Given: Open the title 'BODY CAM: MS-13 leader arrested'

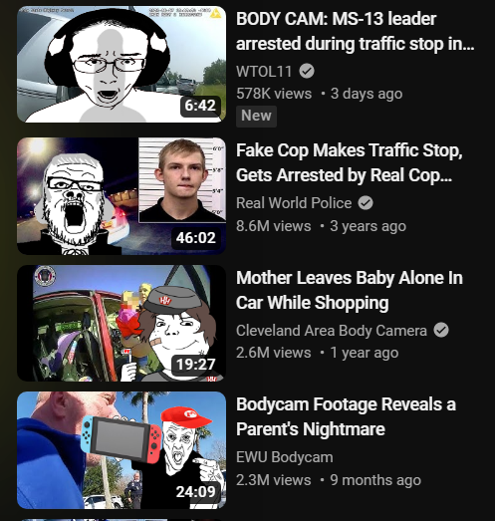Looking at the screenshot, I should [x=356, y=31].
